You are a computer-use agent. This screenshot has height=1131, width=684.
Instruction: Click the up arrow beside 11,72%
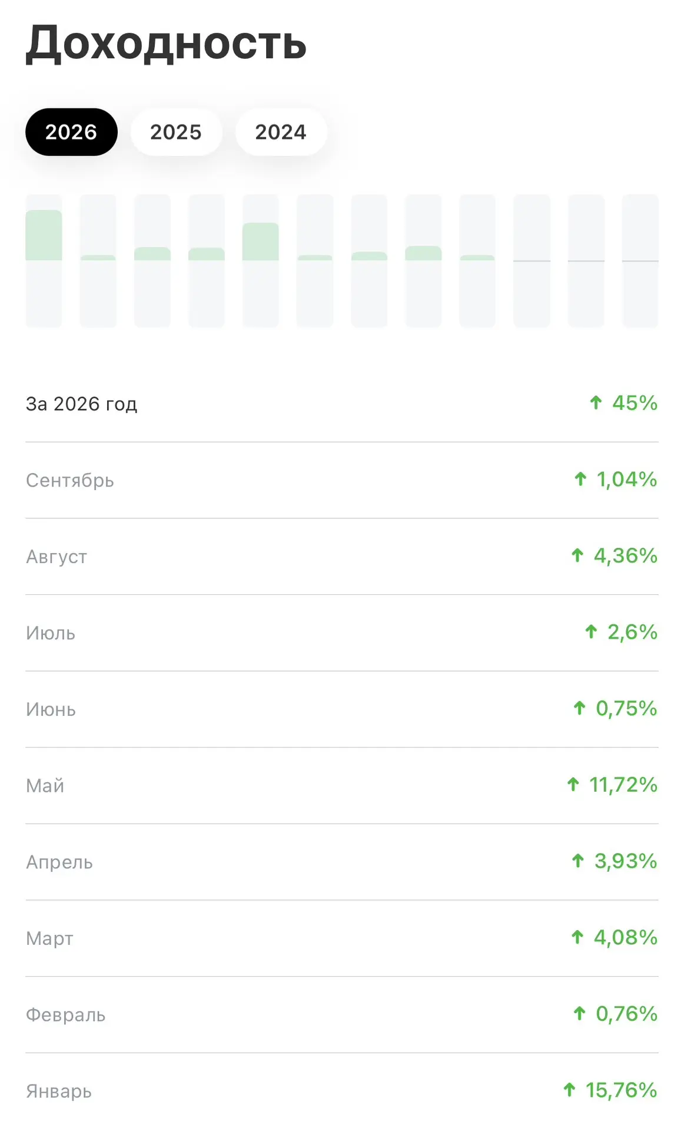(573, 785)
